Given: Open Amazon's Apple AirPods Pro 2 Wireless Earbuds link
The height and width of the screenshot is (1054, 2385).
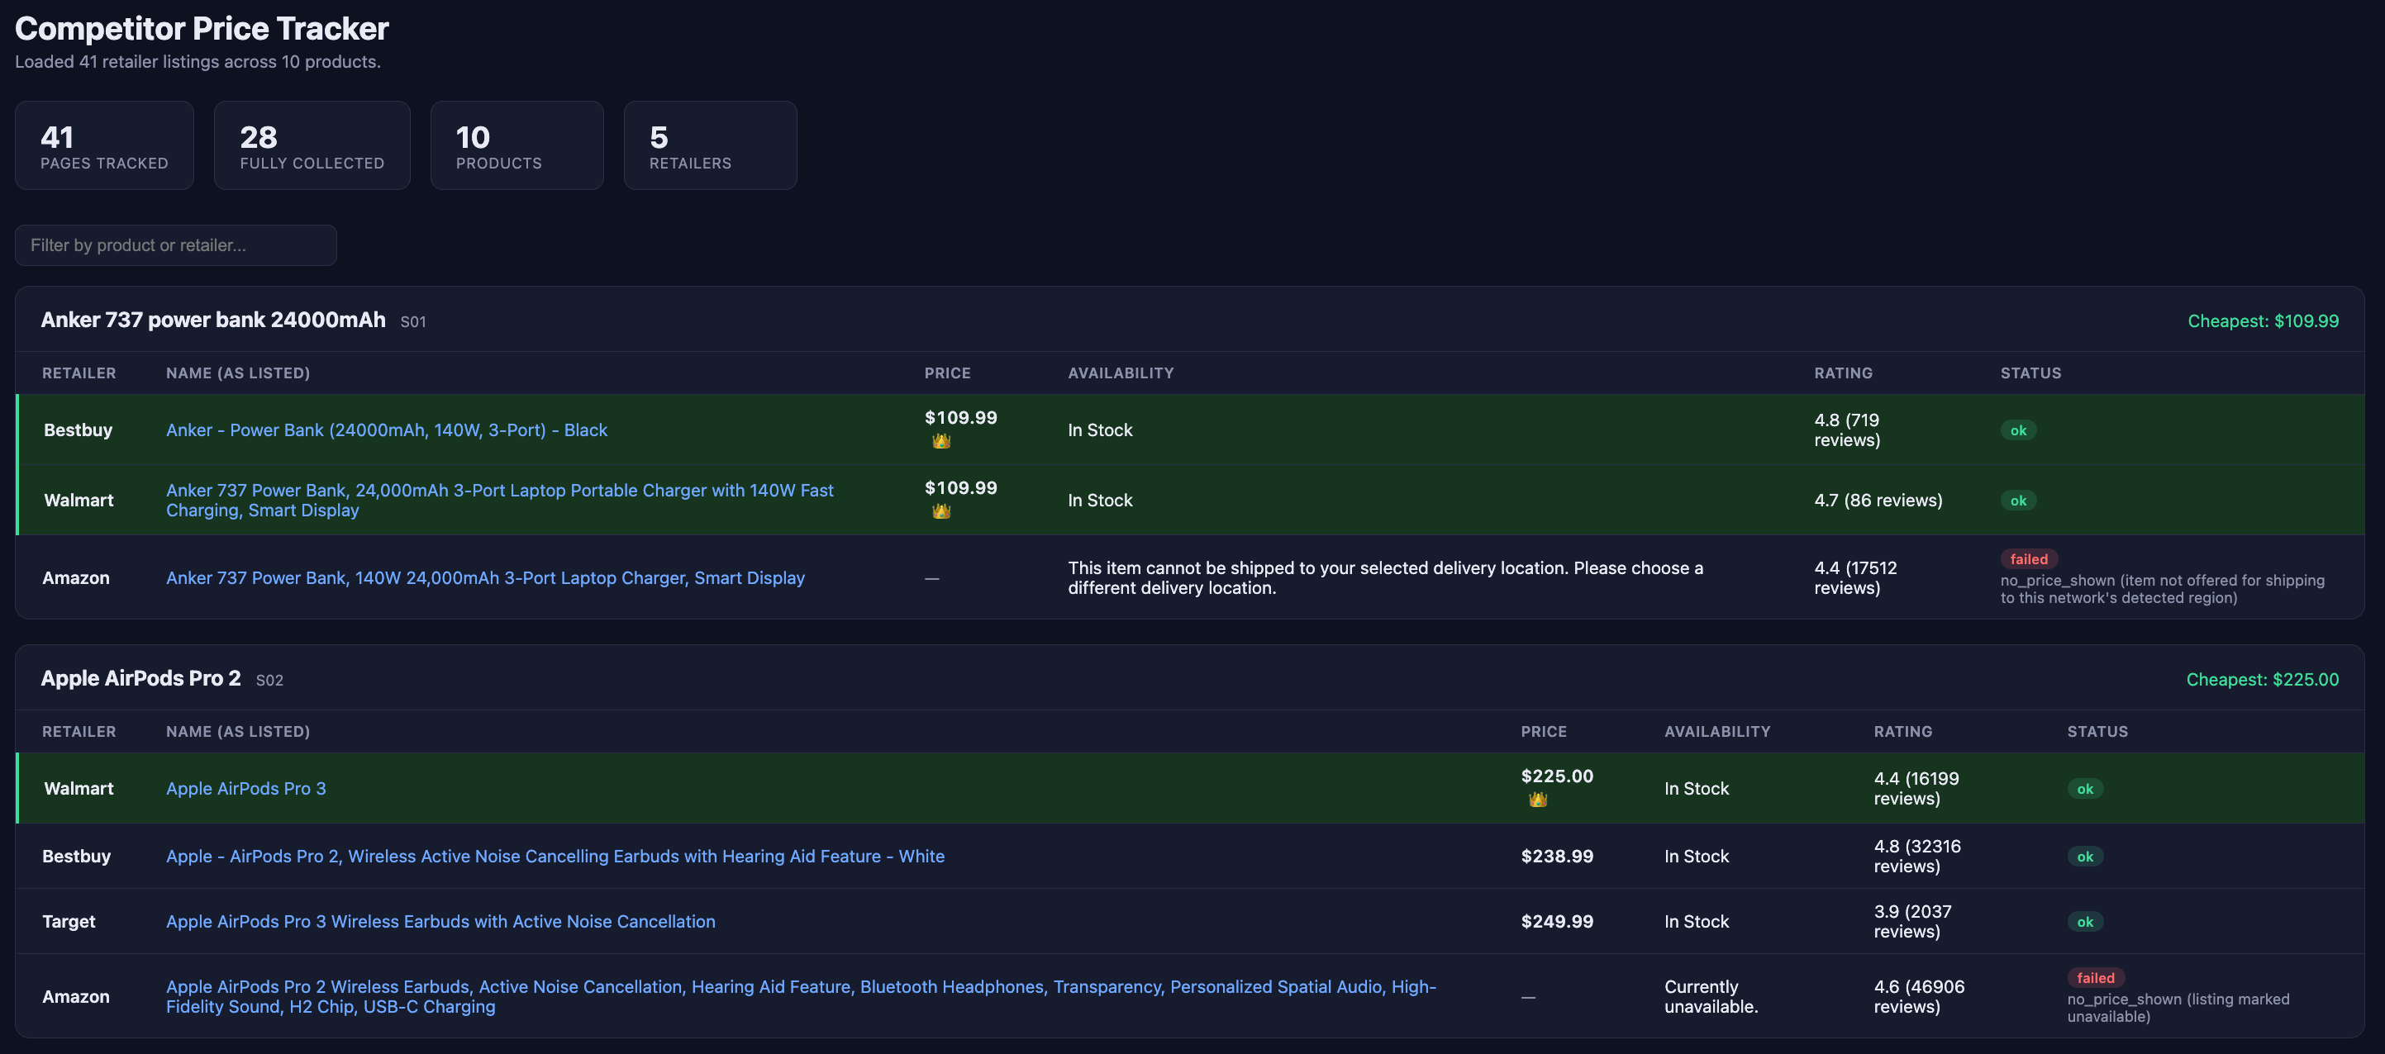Looking at the screenshot, I should click(801, 997).
